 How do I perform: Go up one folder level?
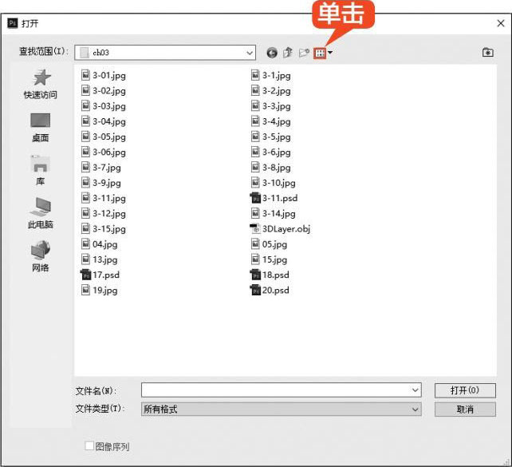click(x=288, y=53)
